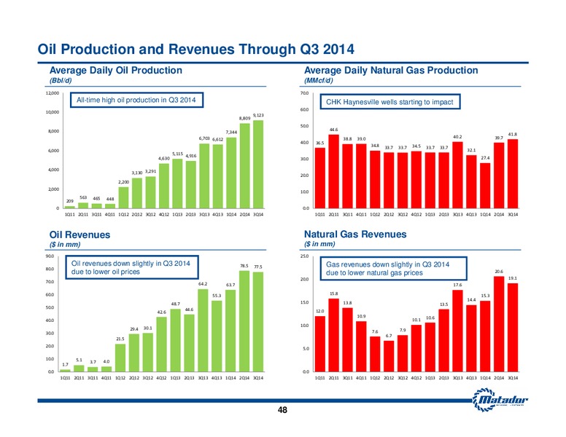The image size is (566, 437).
Task: Click "($ in mm)" under Oil Revenues
Action: point(65,245)
